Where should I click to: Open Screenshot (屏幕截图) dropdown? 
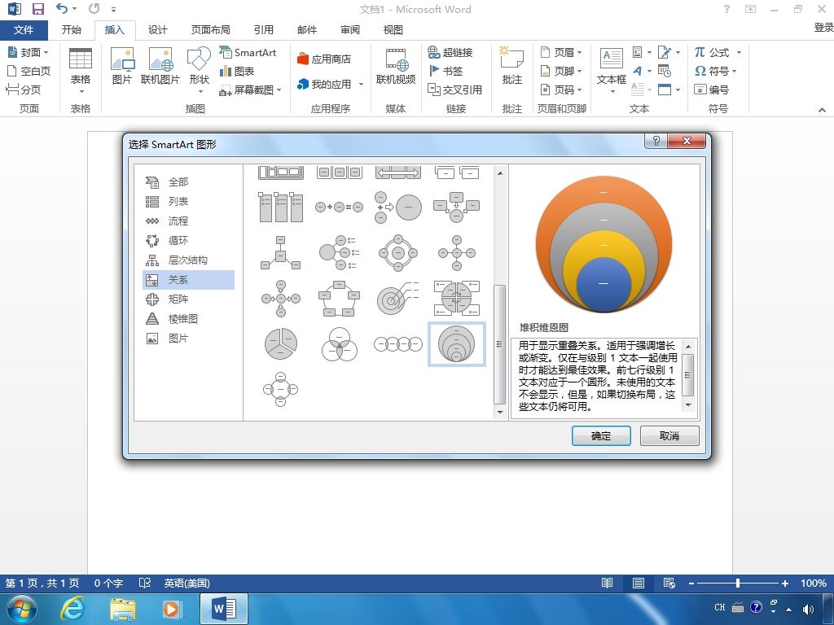(250, 90)
